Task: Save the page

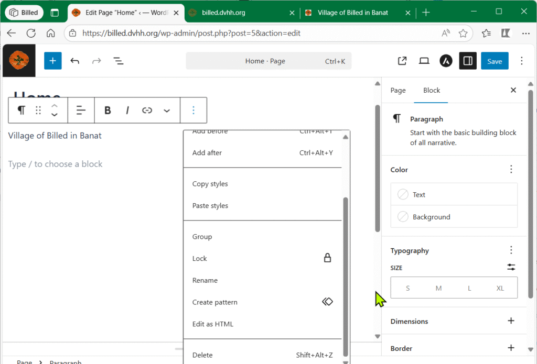Action: (x=495, y=61)
